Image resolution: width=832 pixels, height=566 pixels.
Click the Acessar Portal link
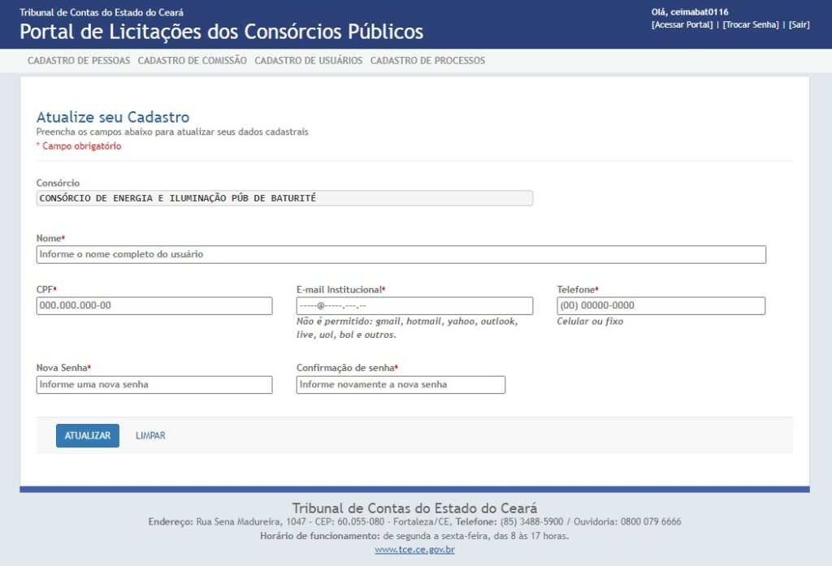point(682,24)
